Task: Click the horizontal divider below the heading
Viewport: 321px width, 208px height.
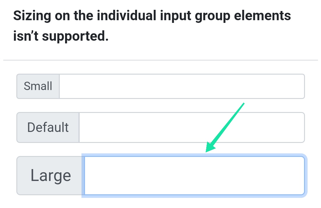Action: pos(160,59)
